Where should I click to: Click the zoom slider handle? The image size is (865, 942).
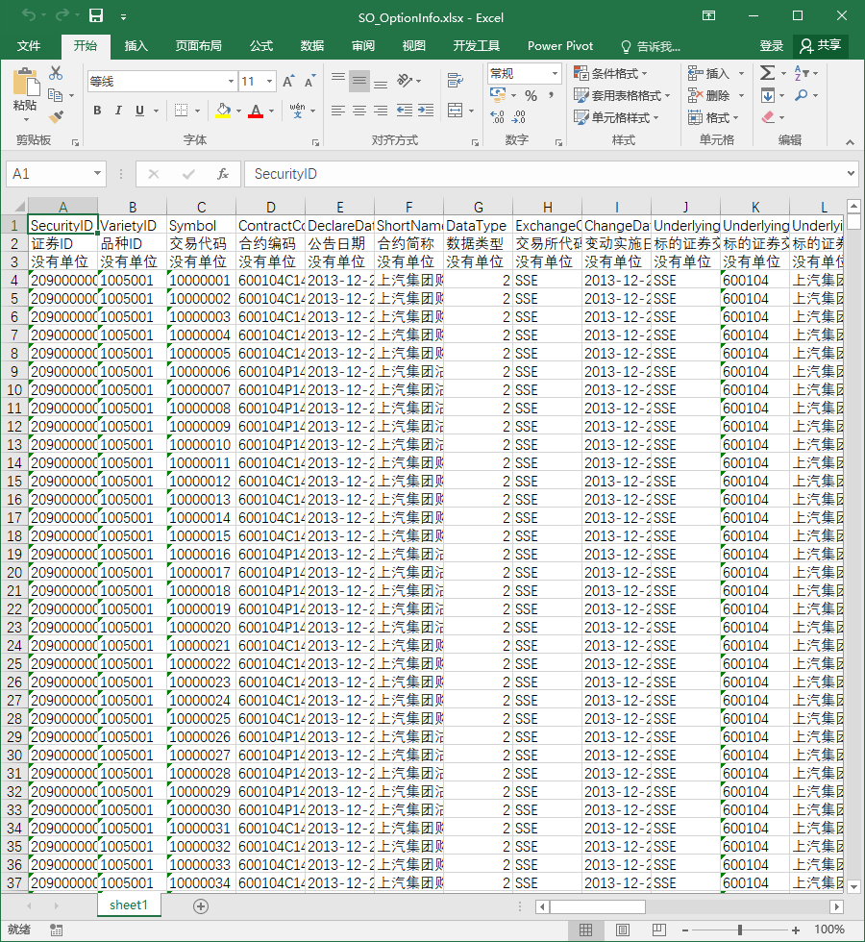click(x=740, y=930)
